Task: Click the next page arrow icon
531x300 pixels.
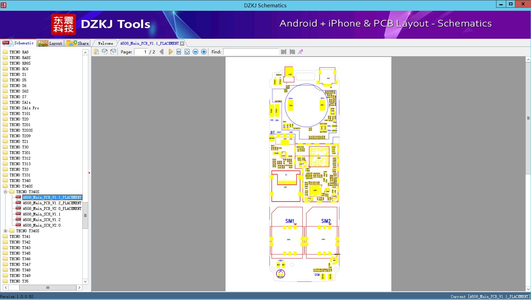Action: pyautogui.click(x=170, y=52)
